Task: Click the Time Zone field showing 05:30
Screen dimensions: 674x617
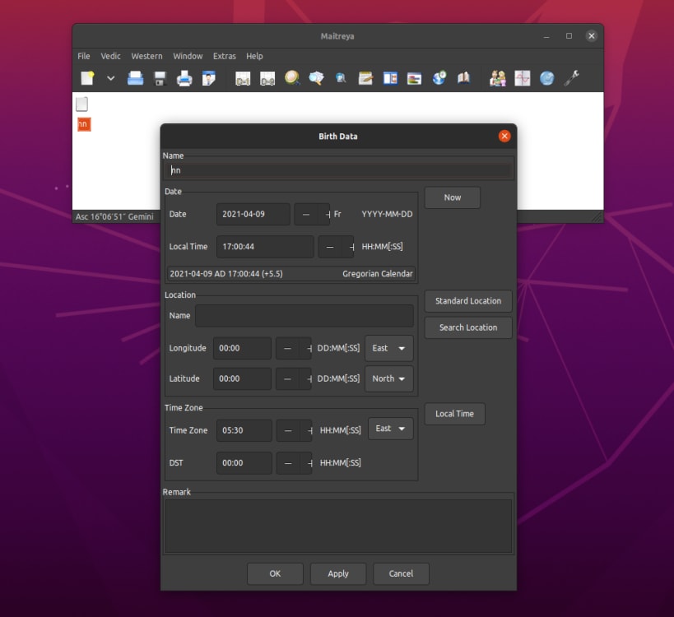Action: tap(244, 430)
